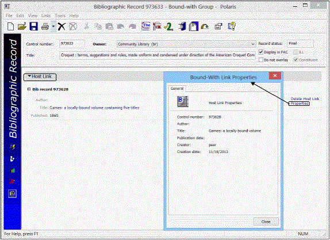Image resolution: width=330 pixels, height=240 pixels.
Task: Click dialog title value 'Games: a locally-bound volume'
Action: tap(235, 131)
